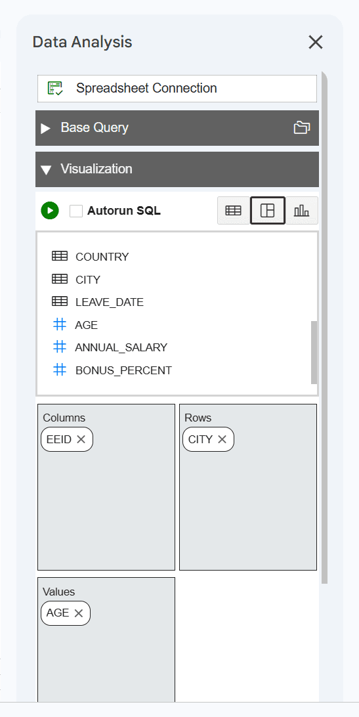Enable the Autorun SQL checkbox
The height and width of the screenshot is (717, 359).
[76, 211]
